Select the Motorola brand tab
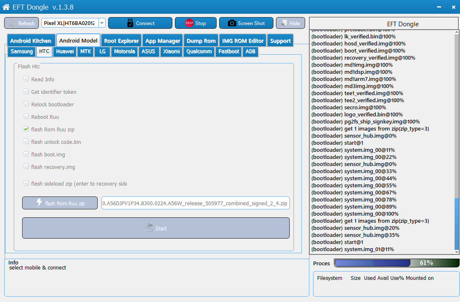The width and height of the screenshot is (460, 302). [124, 52]
